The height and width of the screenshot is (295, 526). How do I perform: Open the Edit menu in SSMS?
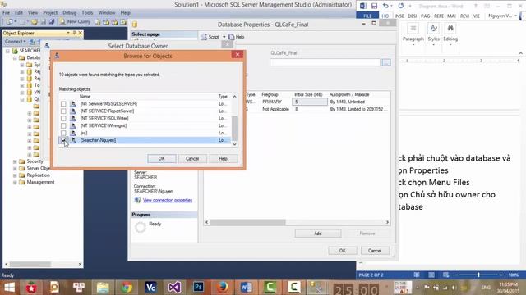19,13
